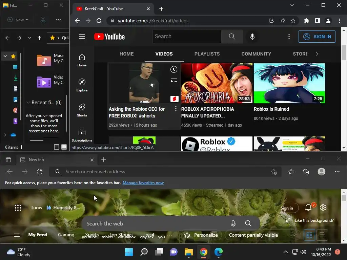This screenshot has height=260, width=347.
Task: Switch feed to grid view layout
Action: [309, 235]
